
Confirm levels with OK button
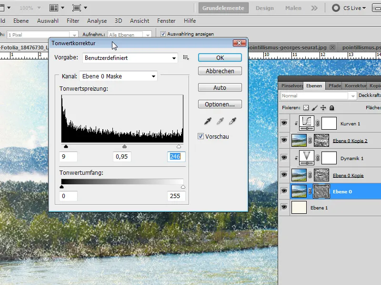coord(220,57)
